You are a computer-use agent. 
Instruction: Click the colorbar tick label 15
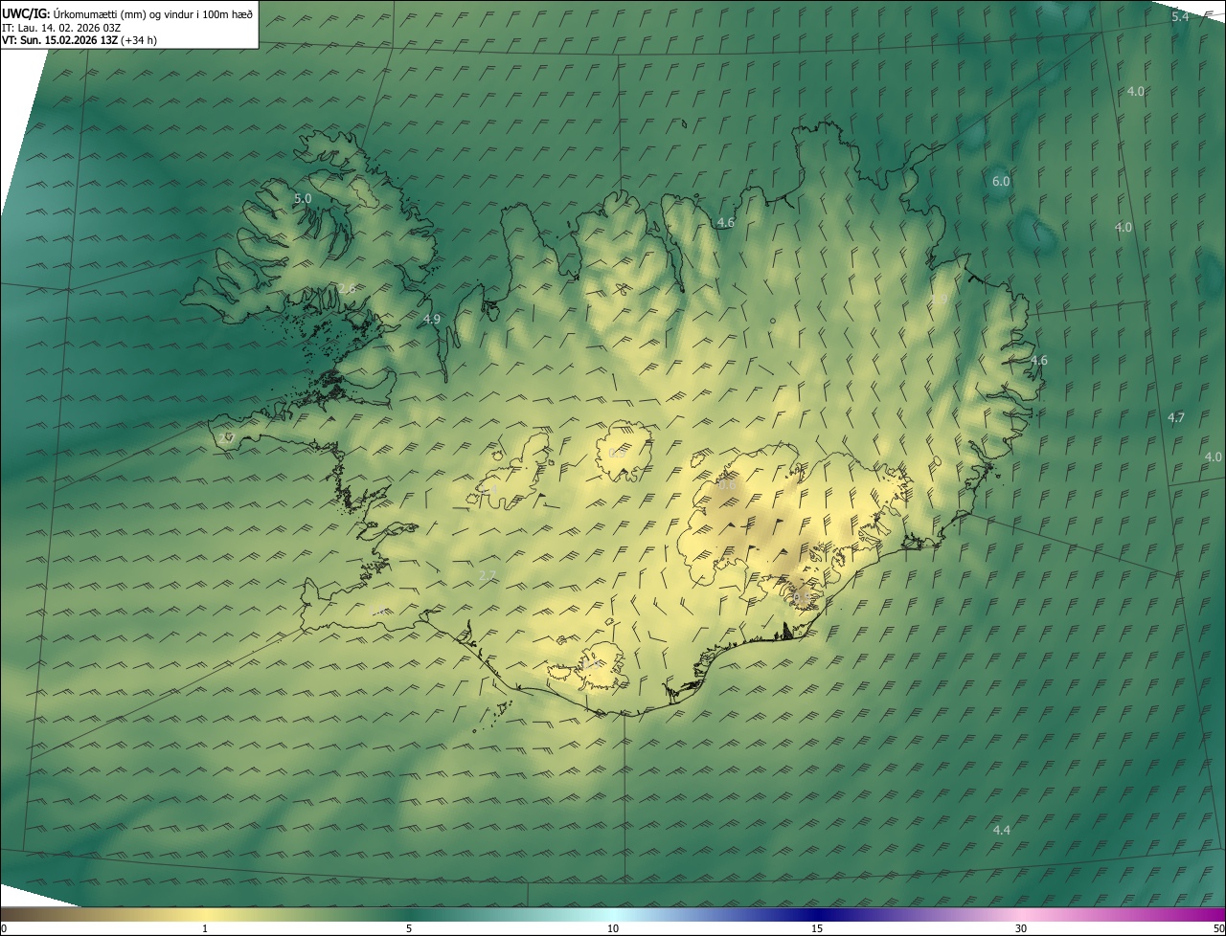click(x=817, y=928)
